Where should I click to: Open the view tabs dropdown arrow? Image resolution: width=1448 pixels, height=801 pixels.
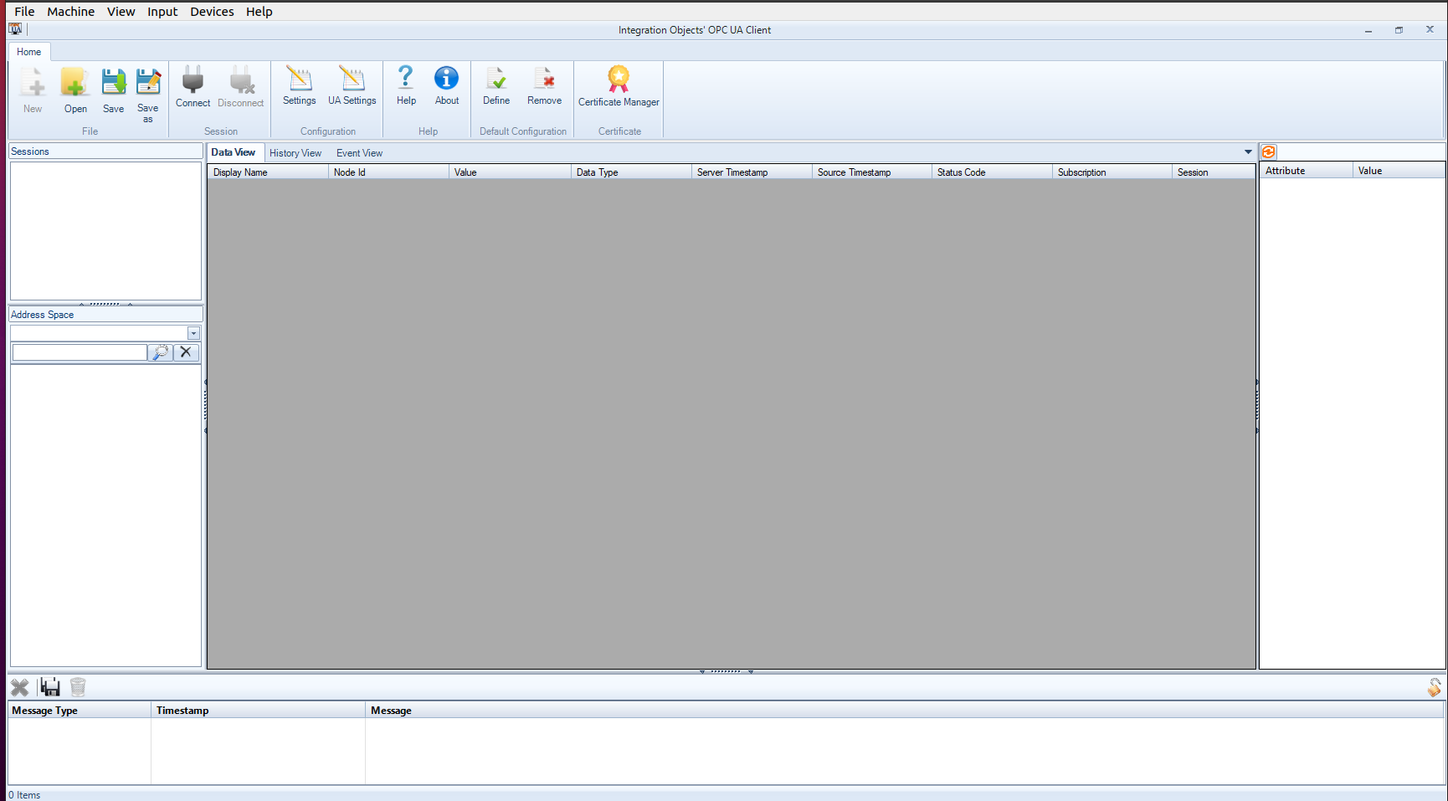pos(1248,152)
